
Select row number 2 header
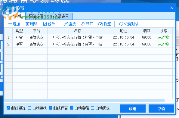pos(8,44)
